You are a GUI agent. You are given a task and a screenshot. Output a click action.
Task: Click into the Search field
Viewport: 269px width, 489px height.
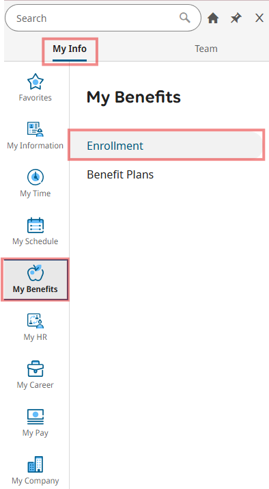[103, 18]
